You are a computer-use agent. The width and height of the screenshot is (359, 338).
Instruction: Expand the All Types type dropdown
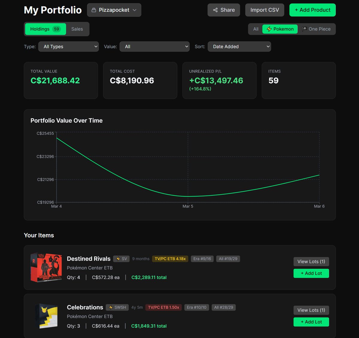[x=69, y=46]
